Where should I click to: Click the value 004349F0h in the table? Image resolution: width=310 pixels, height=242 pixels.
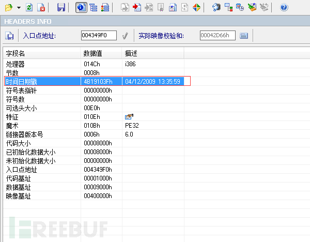click(x=98, y=170)
